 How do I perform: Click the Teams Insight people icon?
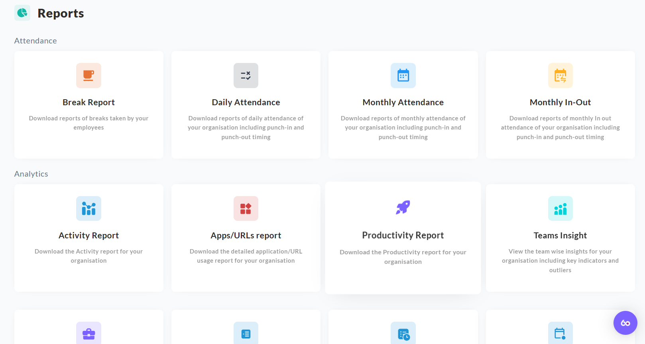click(560, 208)
